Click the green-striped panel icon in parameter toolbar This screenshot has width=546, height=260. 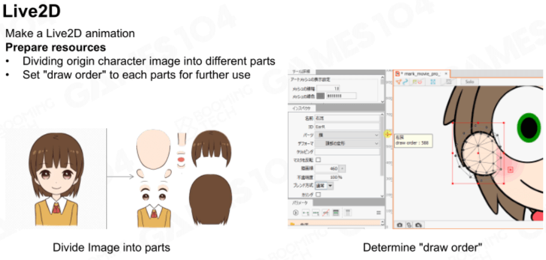click(336, 212)
